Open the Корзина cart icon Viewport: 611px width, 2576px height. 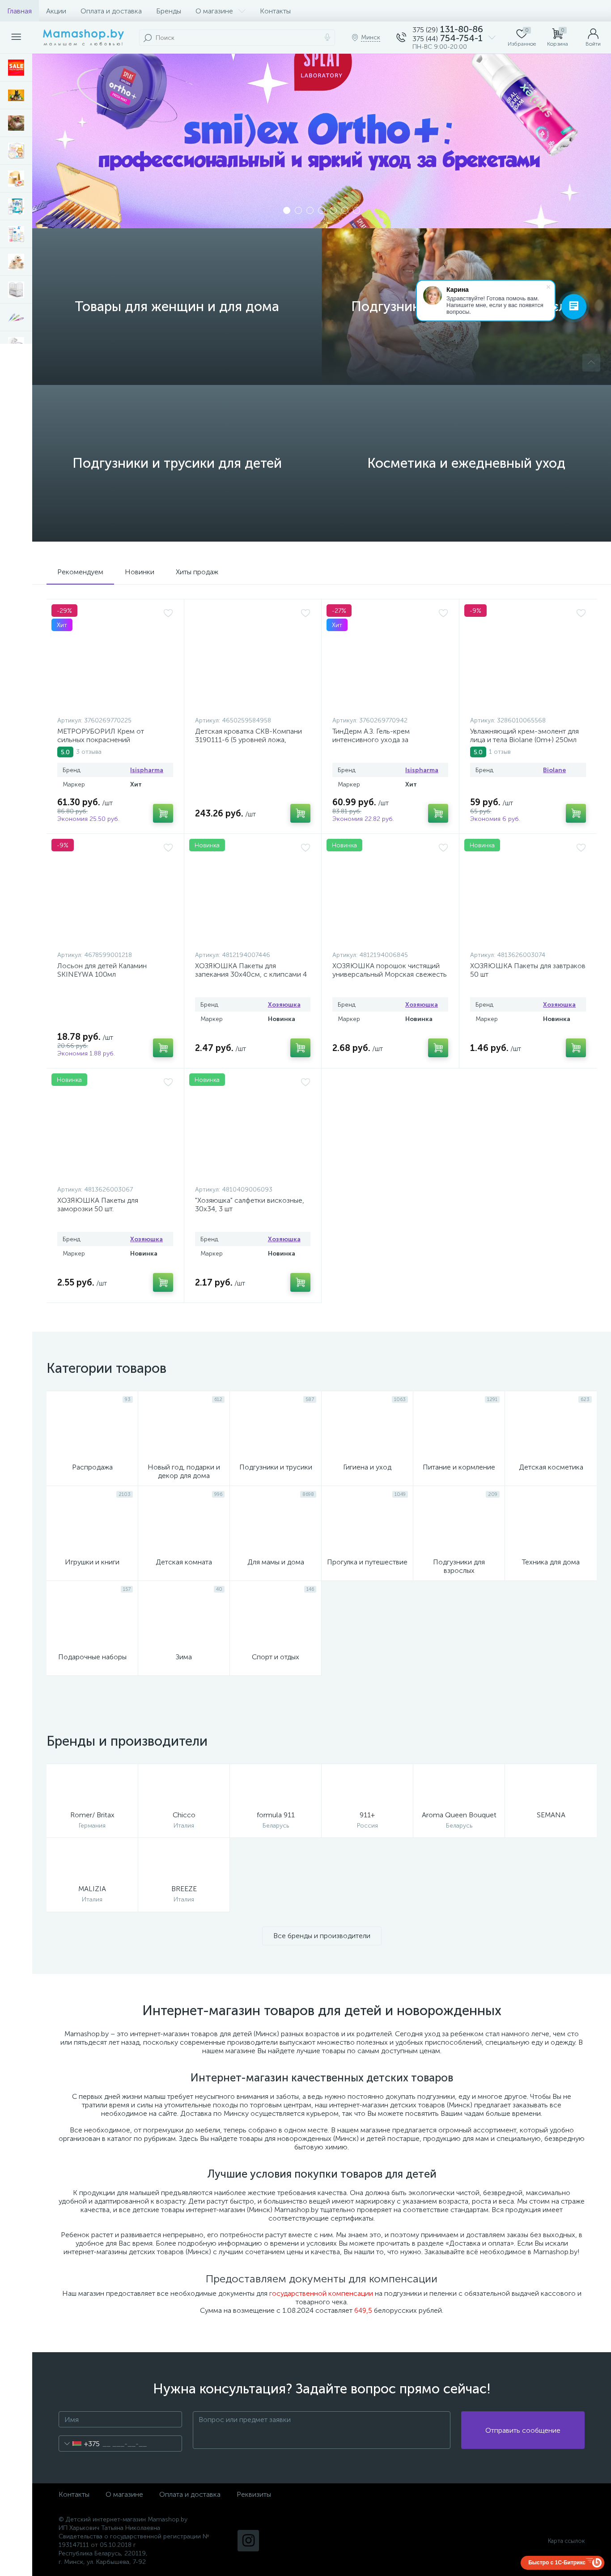click(x=557, y=37)
